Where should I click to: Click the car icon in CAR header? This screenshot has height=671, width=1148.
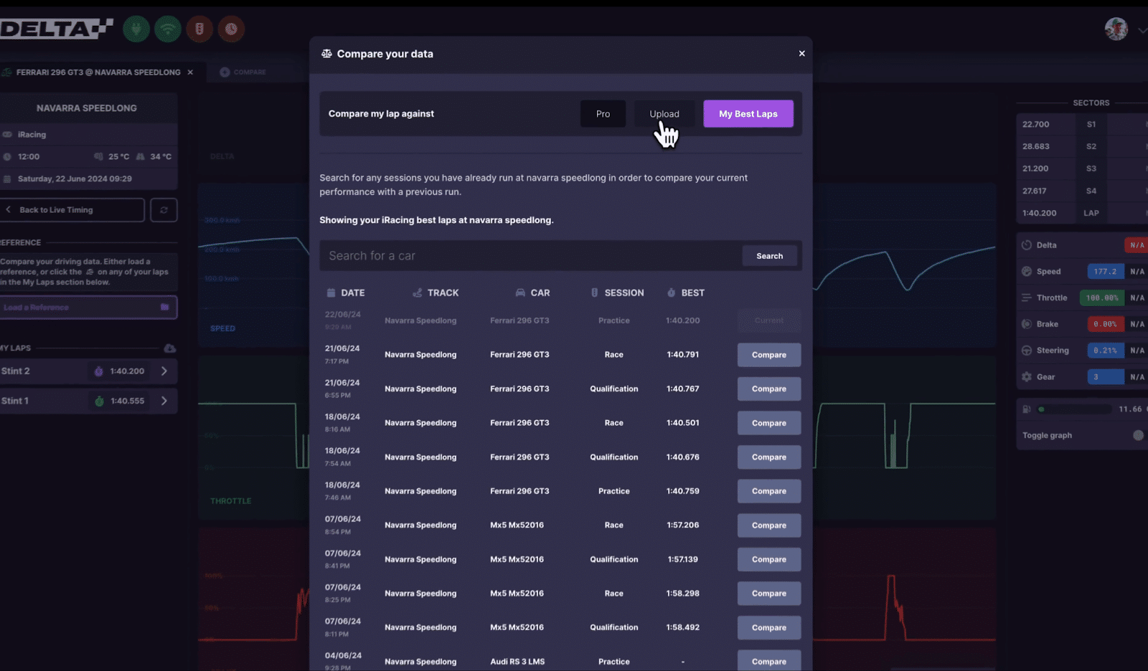tap(520, 292)
